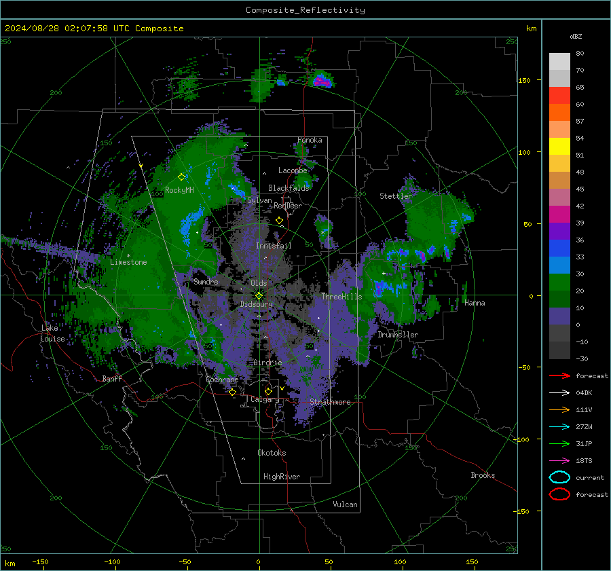Click the magenta 18TS arrow legend icon
611x571 pixels.
click(x=559, y=461)
